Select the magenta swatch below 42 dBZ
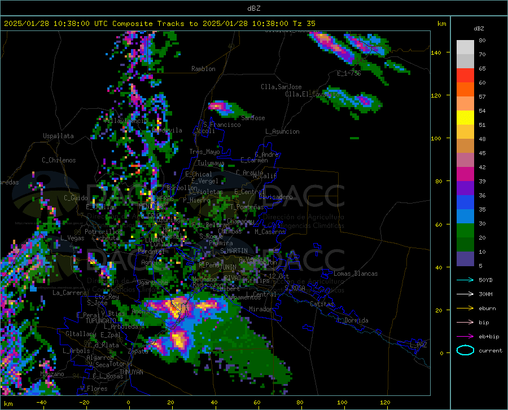508x410 pixels. click(465, 174)
